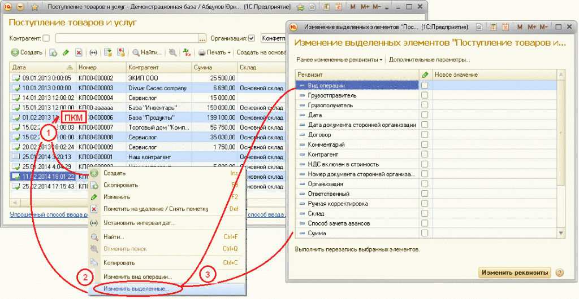
Task: Choose Изменить выделенные... from context menu
Action: [136, 289]
